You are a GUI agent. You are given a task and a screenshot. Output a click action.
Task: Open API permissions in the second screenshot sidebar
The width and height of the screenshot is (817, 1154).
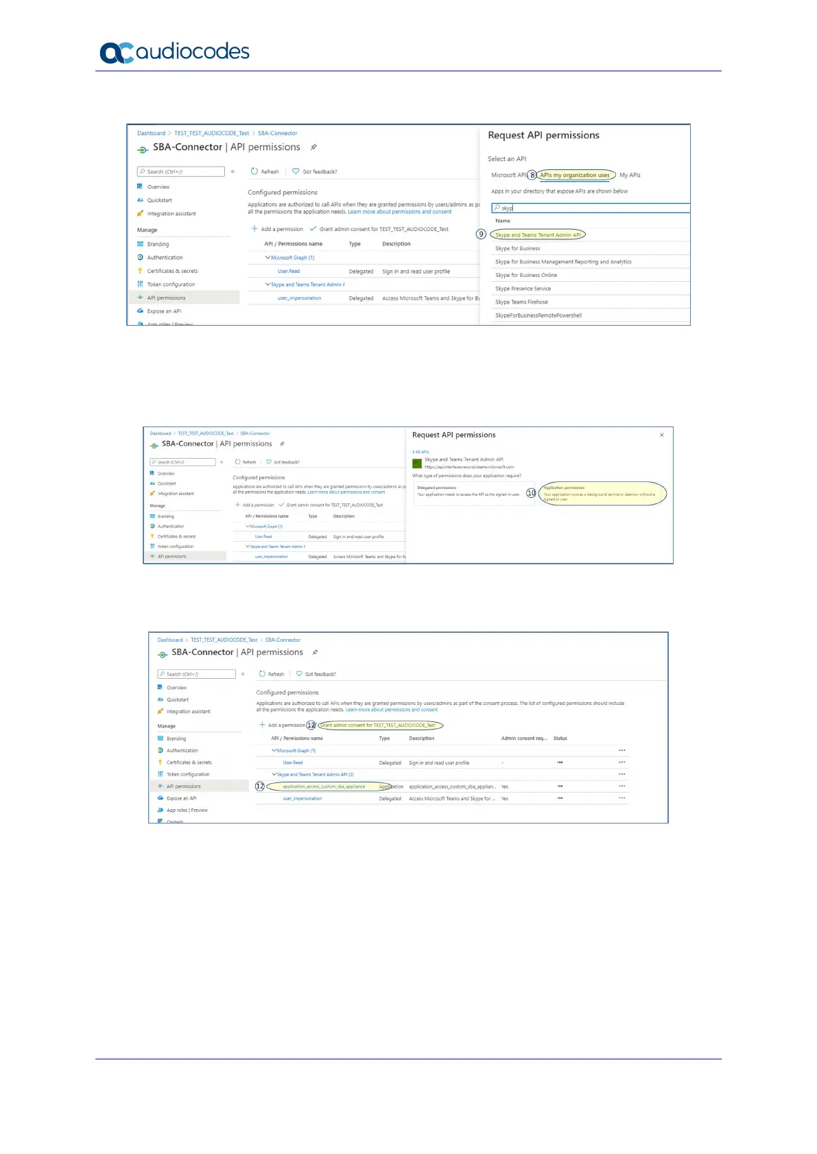(x=171, y=556)
